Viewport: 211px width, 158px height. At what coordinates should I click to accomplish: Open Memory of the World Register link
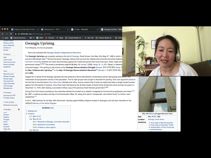pyautogui.click(x=45, y=103)
